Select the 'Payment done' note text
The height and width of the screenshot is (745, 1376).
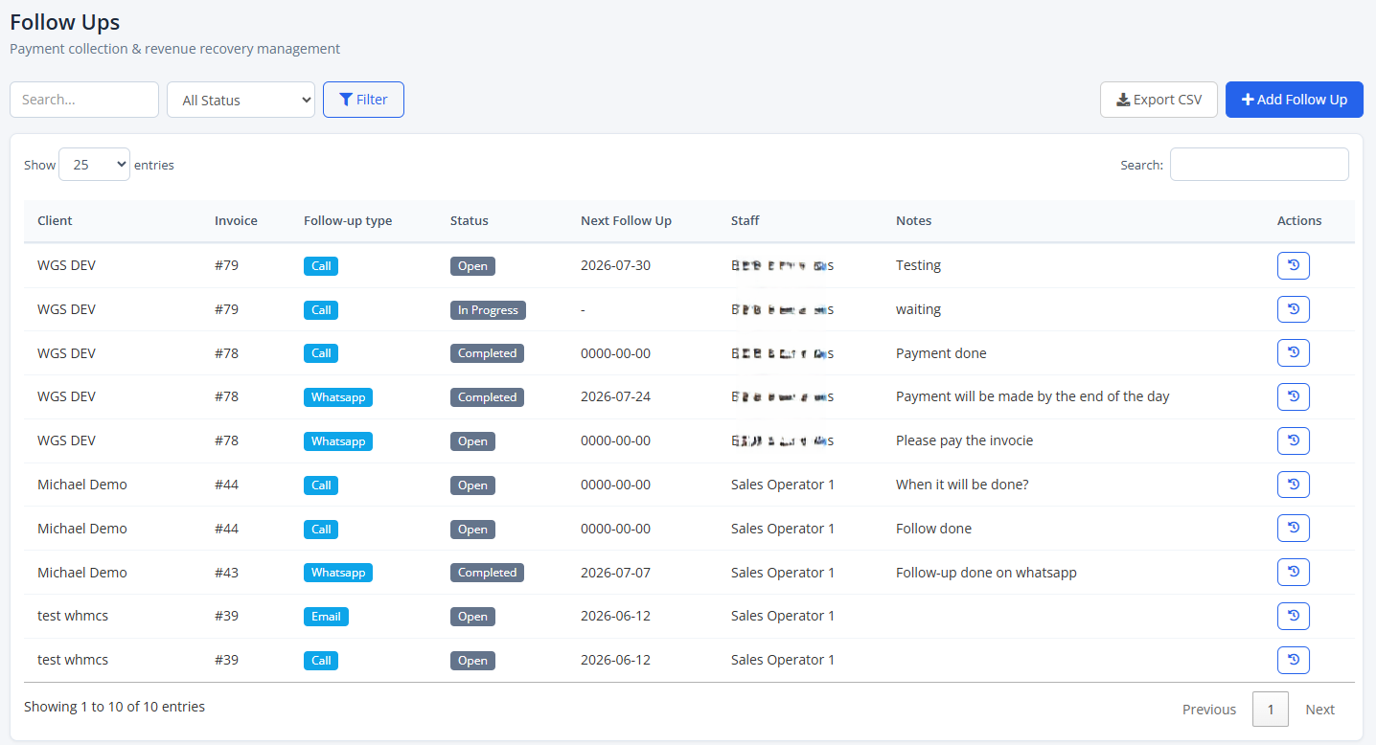[x=941, y=353]
